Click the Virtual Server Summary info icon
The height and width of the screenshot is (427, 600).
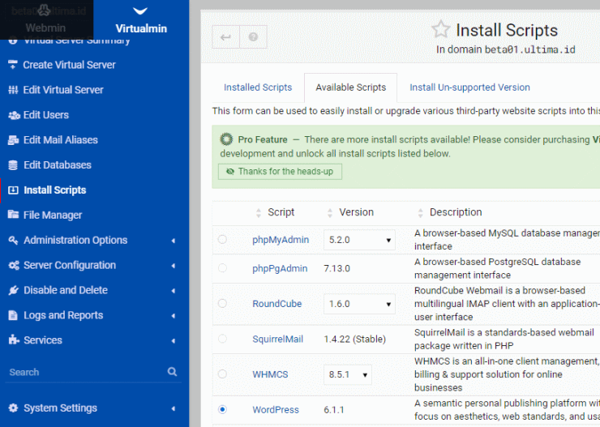pyautogui.click(x=13, y=41)
